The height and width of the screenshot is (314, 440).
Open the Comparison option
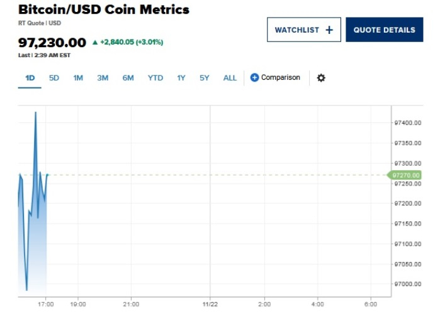tap(280, 78)
